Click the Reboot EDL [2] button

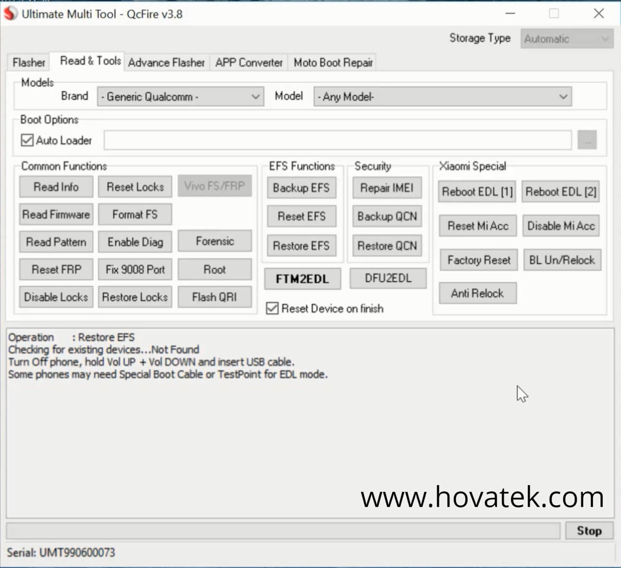(x=561, y=192)
